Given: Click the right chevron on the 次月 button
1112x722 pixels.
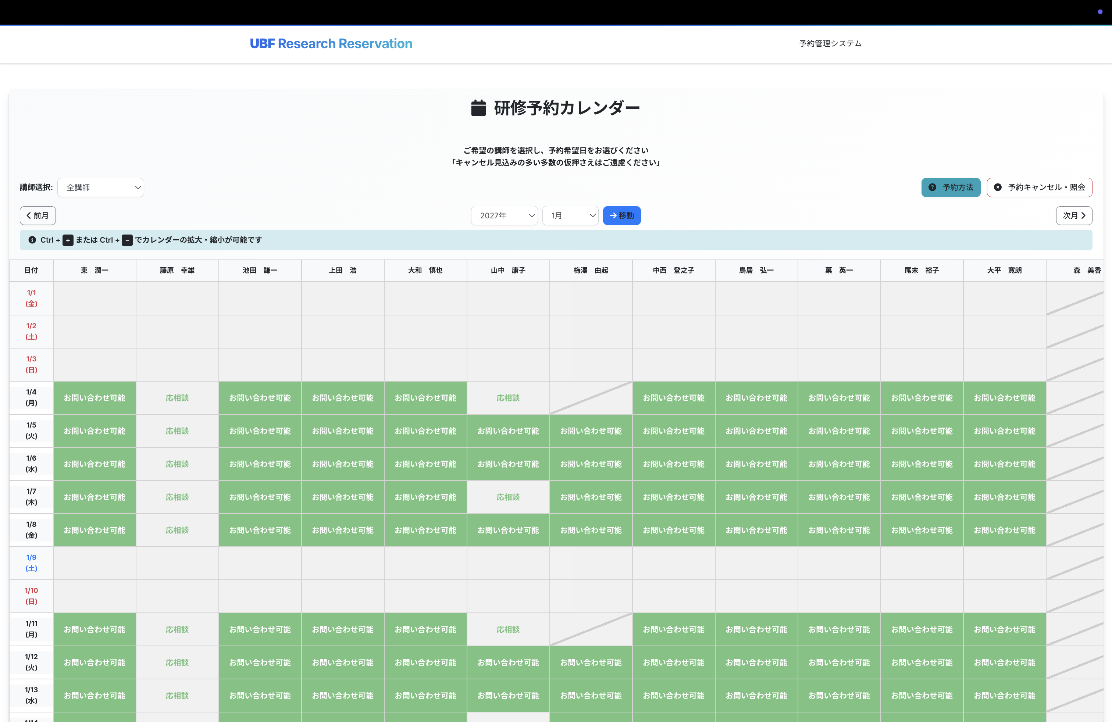Looking at the screenshot, I should pos(1084,215).
